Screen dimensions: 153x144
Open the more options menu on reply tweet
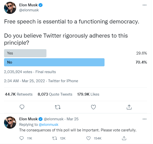[x=144, y=119]
